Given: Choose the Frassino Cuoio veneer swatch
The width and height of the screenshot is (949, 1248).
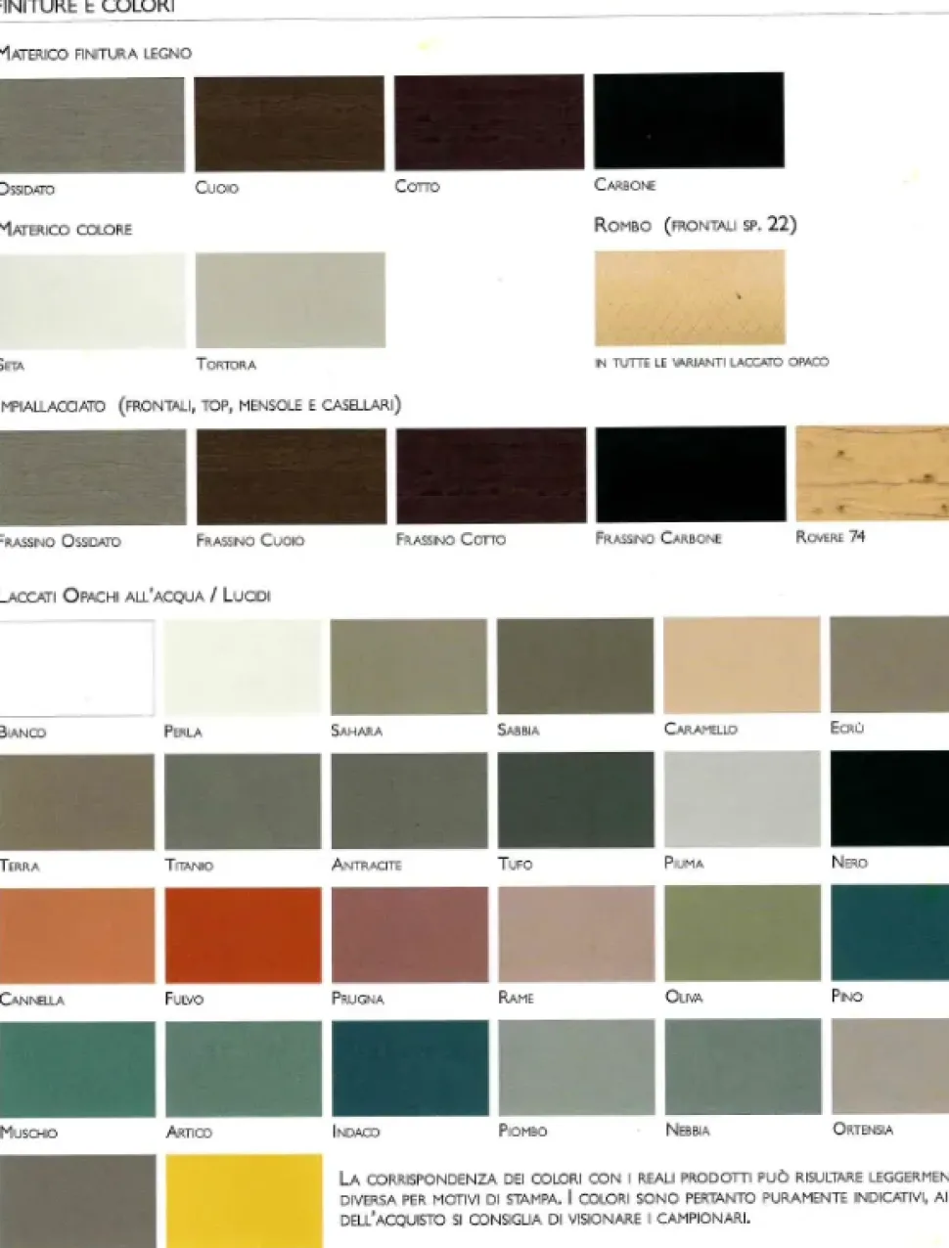Looking at the screenshot, I should coord(291,476).
